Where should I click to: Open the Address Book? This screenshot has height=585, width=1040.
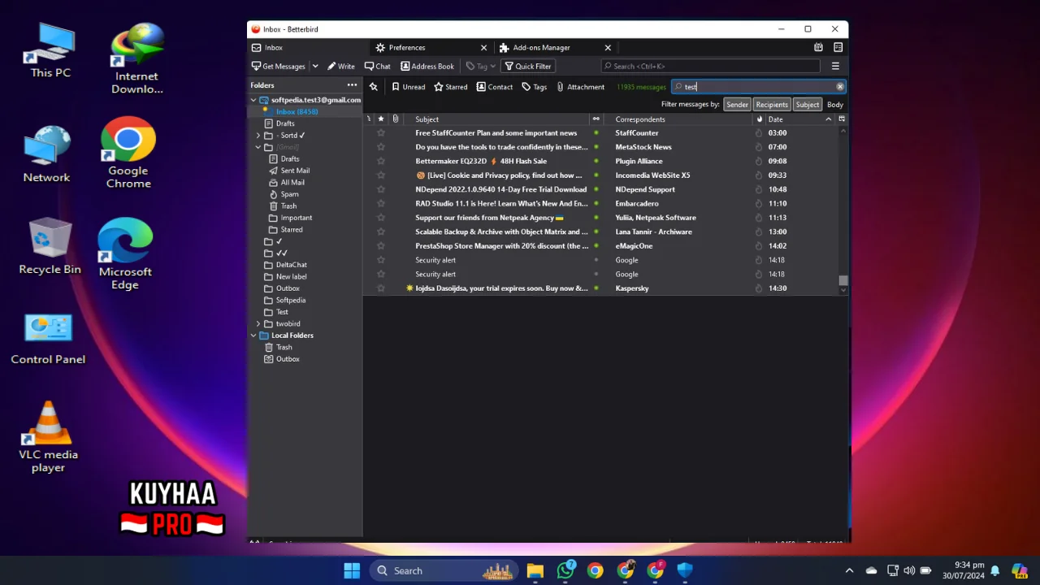tap(427, 66)
